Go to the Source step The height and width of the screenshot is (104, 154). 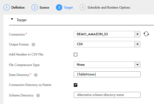tap(44, 8)
